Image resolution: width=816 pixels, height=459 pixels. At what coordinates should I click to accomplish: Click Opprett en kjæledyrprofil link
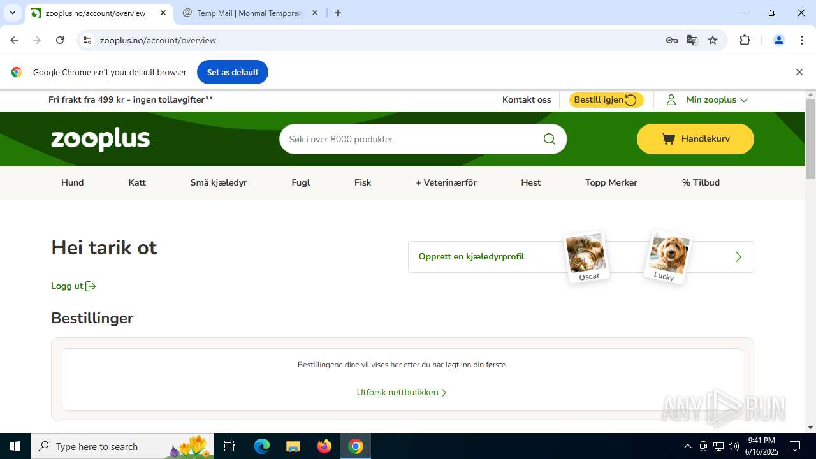click(x=471, y=257)
